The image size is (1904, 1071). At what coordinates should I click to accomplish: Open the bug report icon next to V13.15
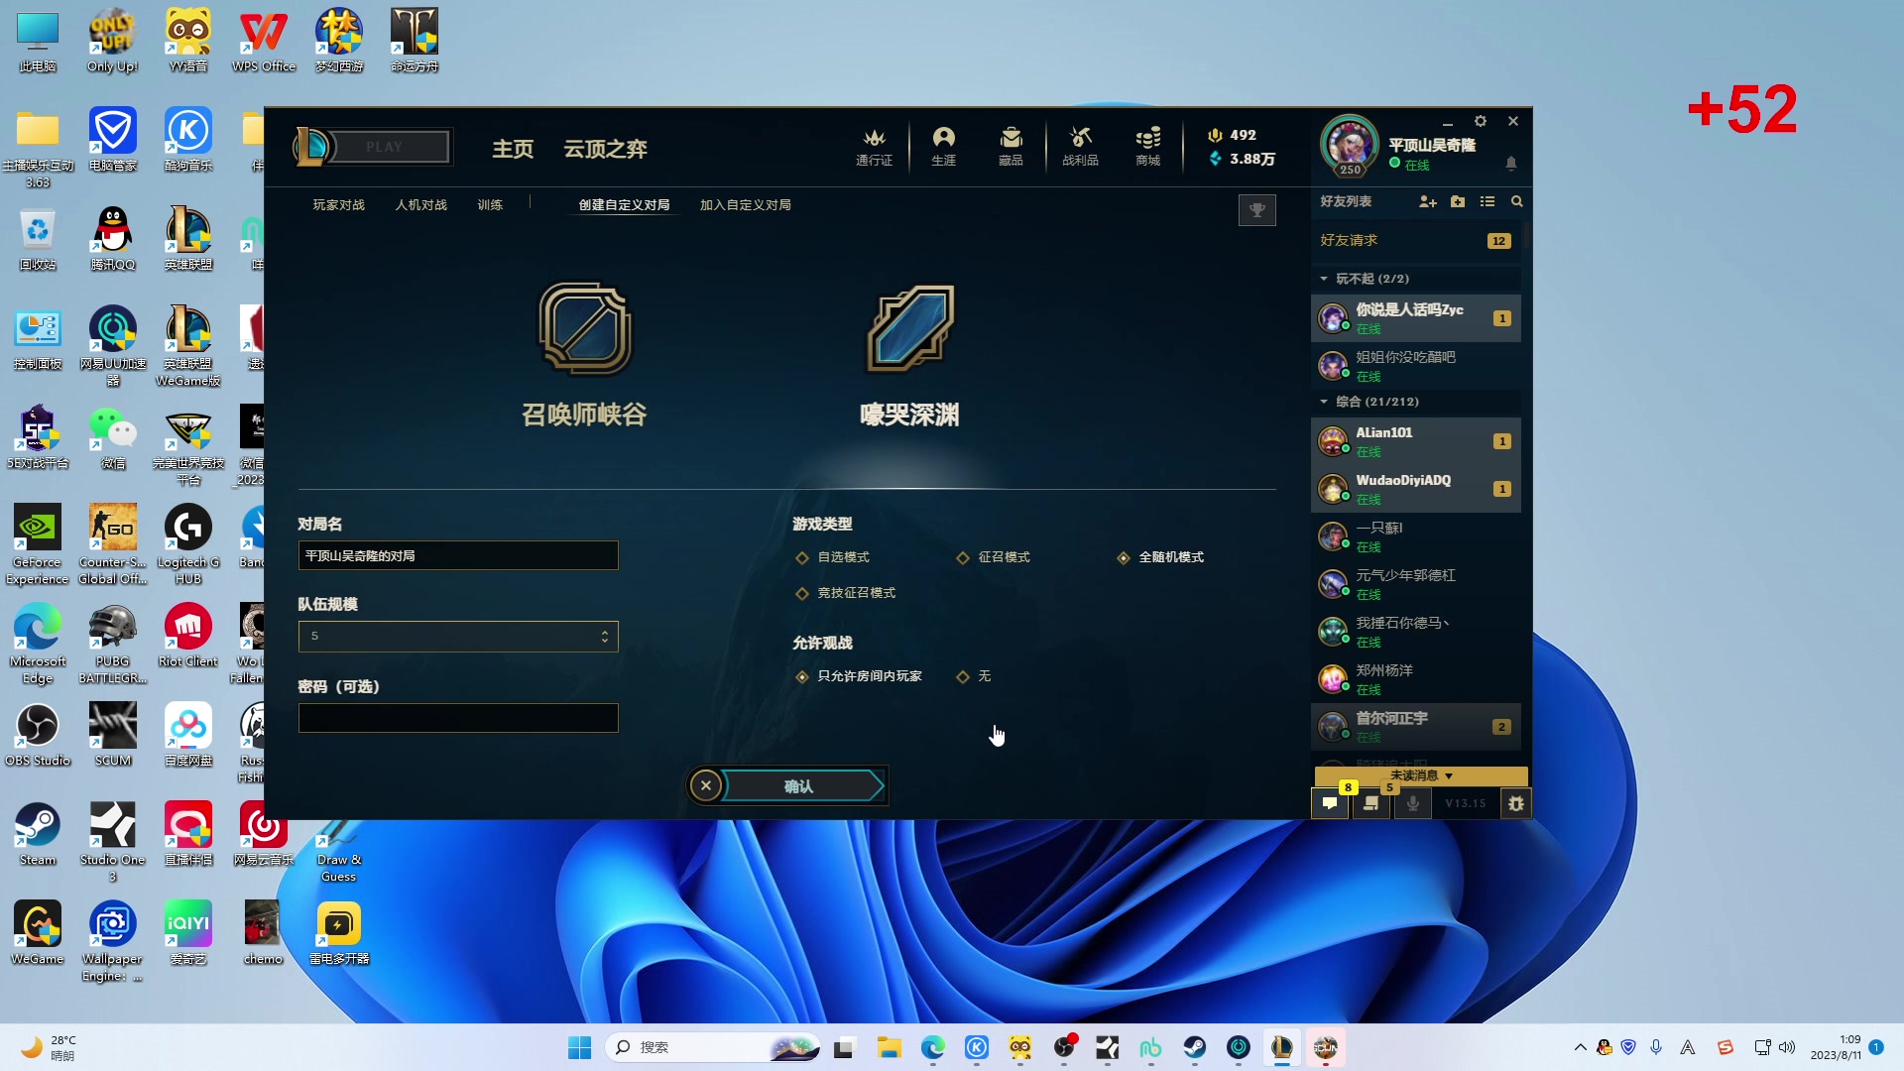coord(1515,803)
